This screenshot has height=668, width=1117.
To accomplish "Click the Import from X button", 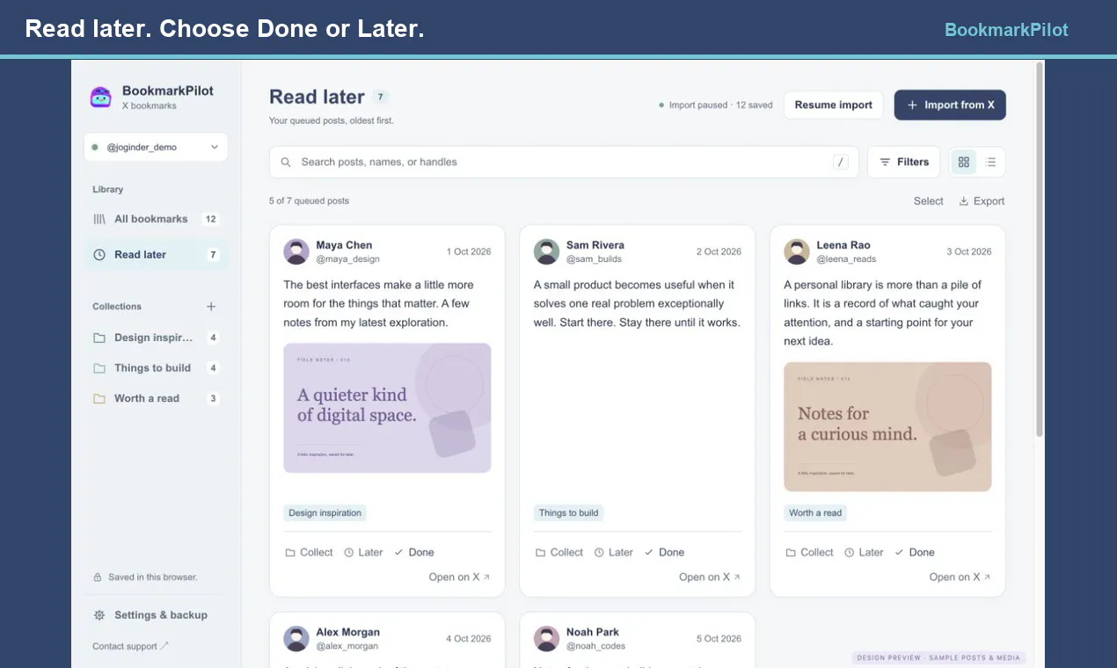I will pos(950,105).
